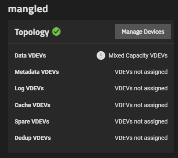
Task: Click the Cache VDEVs label
Action: pos(32,105)
